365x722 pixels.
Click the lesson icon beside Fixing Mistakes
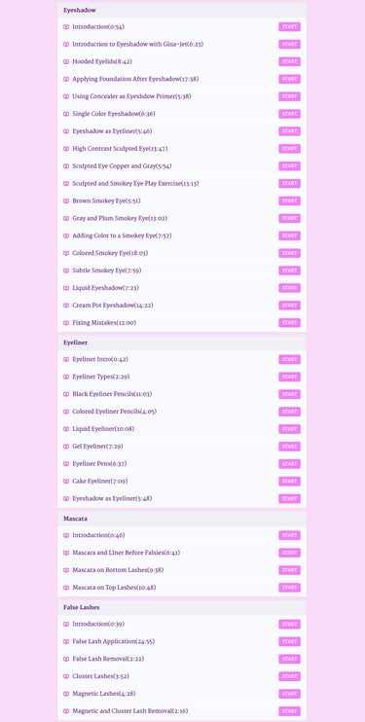pyautogui.click(x=66, y=323)
